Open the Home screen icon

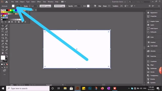click(x=7, y=2)
